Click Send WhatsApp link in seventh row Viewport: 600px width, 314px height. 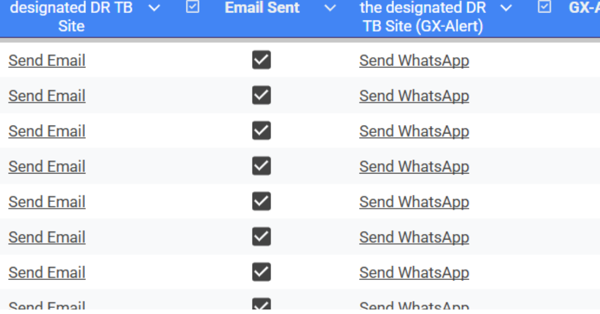414,272
